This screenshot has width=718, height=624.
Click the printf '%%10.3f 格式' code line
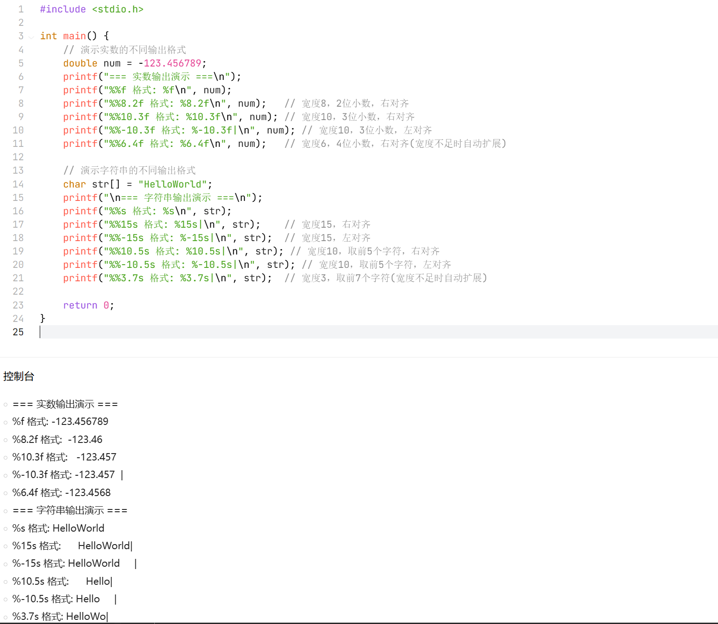170,117
